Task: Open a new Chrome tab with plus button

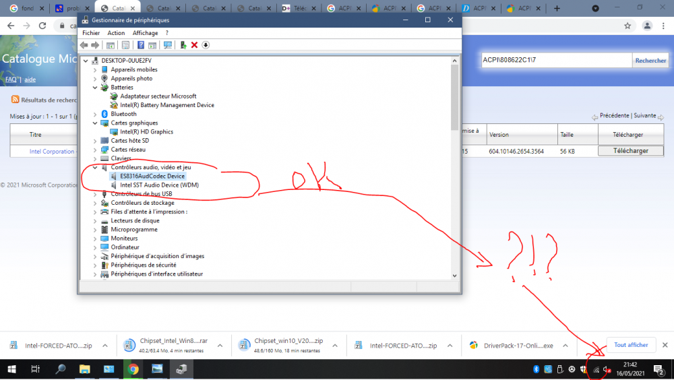Action: pos(557,8)
